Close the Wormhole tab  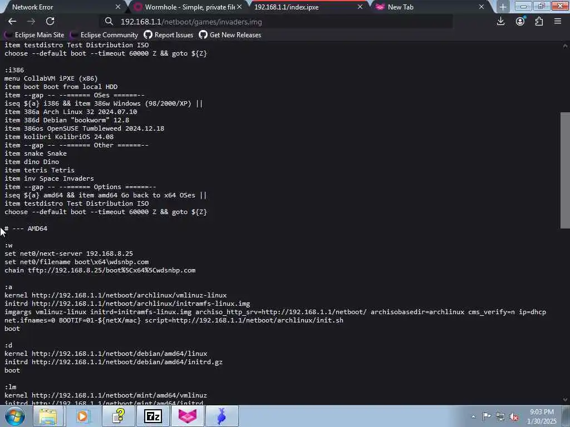pyautogui.click(x=239, y=7)
